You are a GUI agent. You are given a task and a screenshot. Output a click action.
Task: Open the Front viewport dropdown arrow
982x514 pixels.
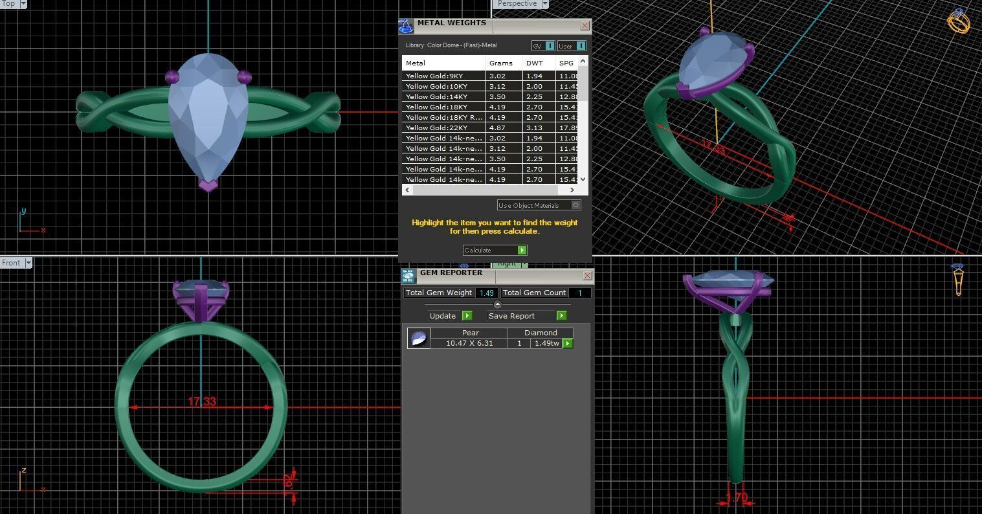pyautogui.click(x=28, y=263)
